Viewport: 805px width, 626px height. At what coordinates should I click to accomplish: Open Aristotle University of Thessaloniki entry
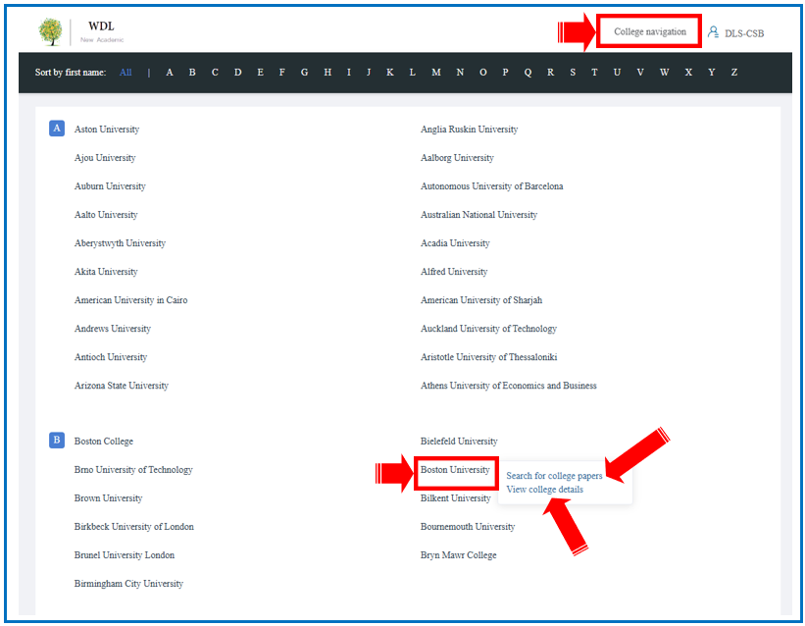pos(488,357)
